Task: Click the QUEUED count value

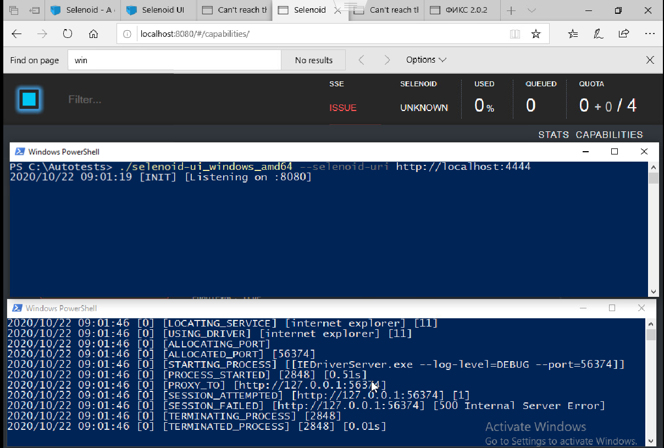Action: tap(530, 106)
